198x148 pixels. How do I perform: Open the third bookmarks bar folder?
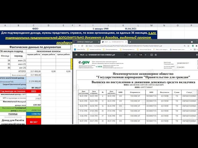pos(110,49)
